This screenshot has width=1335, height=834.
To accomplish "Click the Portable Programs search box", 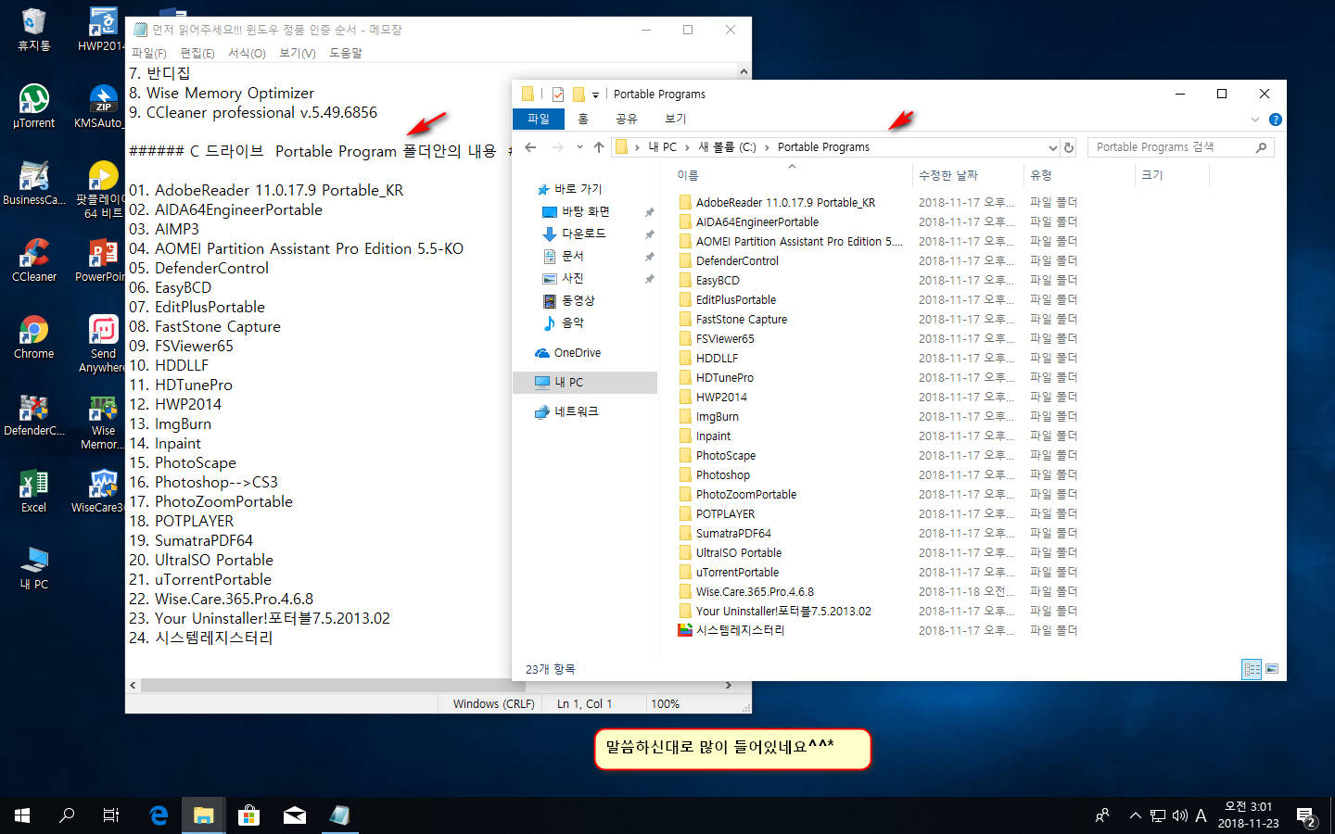I will click(1180, 147).
